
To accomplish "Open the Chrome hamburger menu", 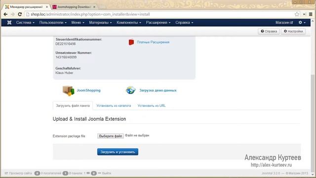I will tap(311, 14).
